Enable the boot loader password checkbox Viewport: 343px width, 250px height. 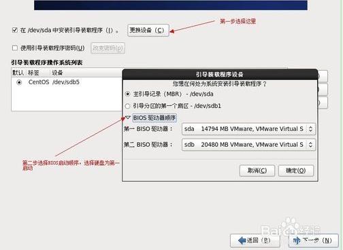pyautogui.click(x=15, y=48)
